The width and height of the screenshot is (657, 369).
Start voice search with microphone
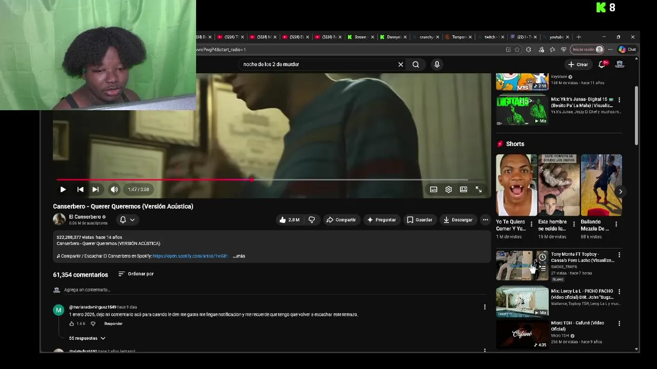click(437, 65)
